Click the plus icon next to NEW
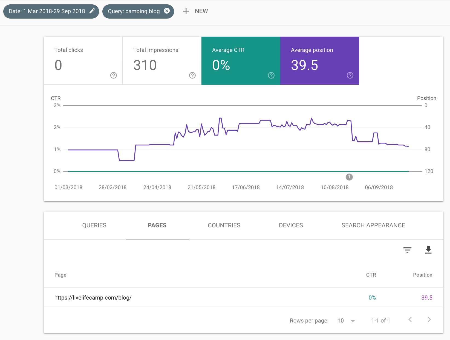The height and width of the screenshot is (340, 450). [186, 11]
